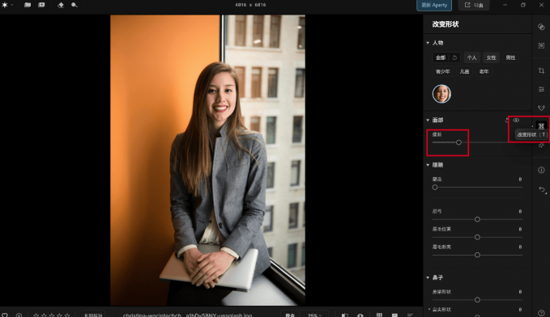Click the magnifier search icon

74,5
